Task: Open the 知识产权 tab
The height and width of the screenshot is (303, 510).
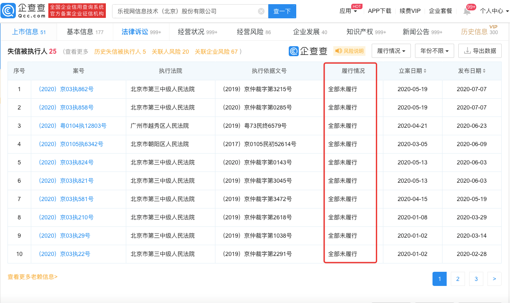Action: (366, 32)
